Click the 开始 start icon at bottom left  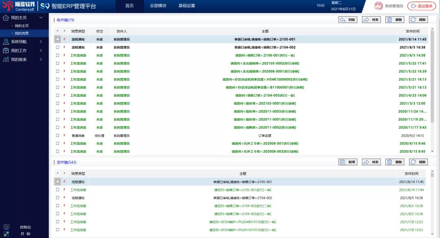(x=6, y=234)
